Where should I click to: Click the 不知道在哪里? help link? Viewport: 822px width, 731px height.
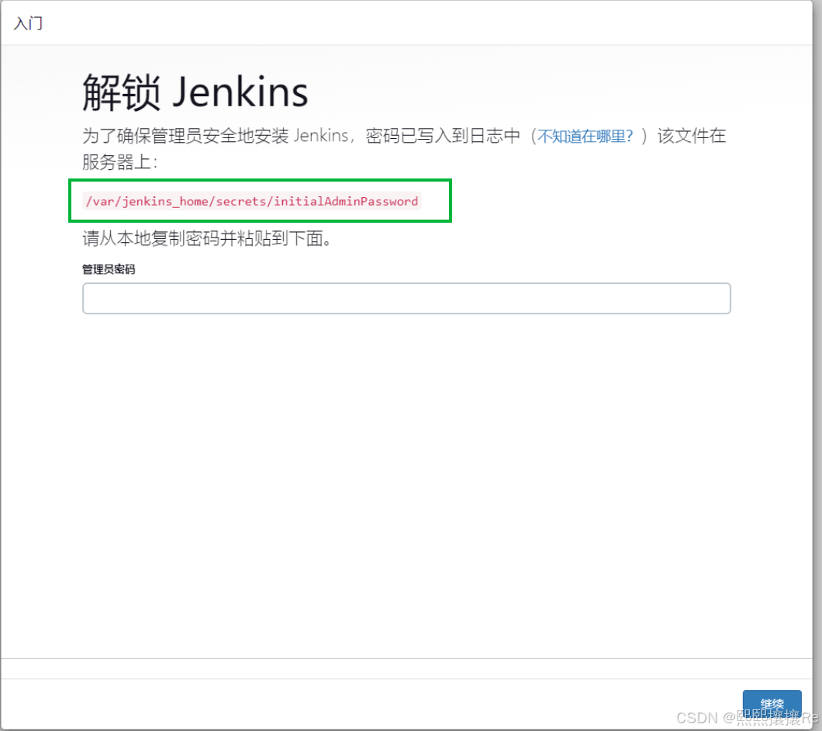(584, 136)
